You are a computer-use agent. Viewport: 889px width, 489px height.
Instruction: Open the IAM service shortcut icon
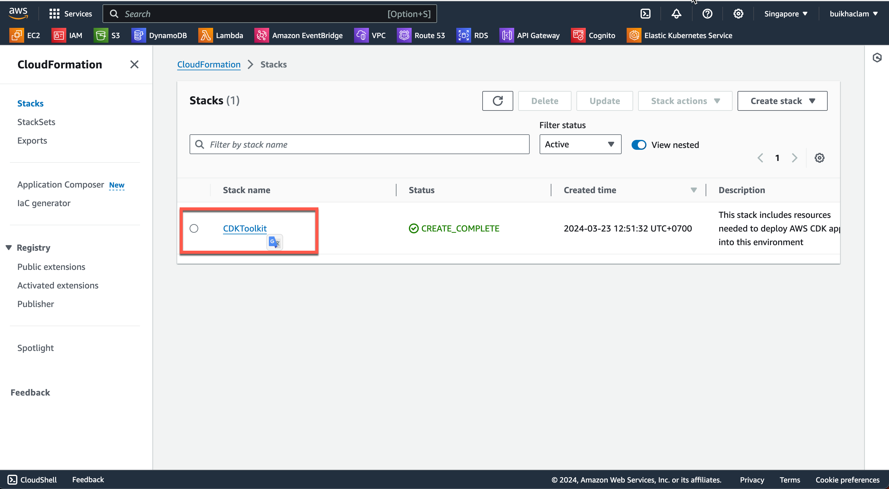(x=59, y=35)
